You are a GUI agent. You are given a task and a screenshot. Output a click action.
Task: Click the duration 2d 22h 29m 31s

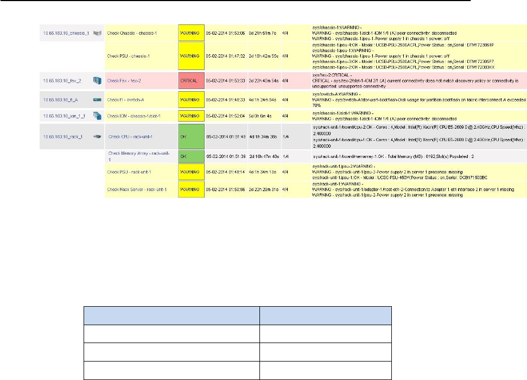coord(264,189)
